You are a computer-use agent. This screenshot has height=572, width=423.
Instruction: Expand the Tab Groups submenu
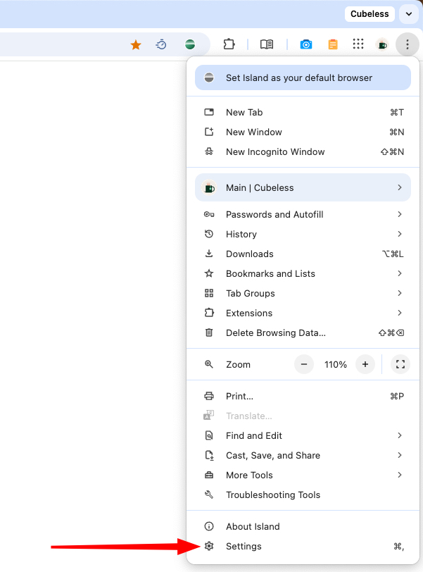pyautogui.click(x=303, y=293)
